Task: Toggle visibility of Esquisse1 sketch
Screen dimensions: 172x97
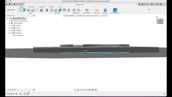Action: coord(13,35)
